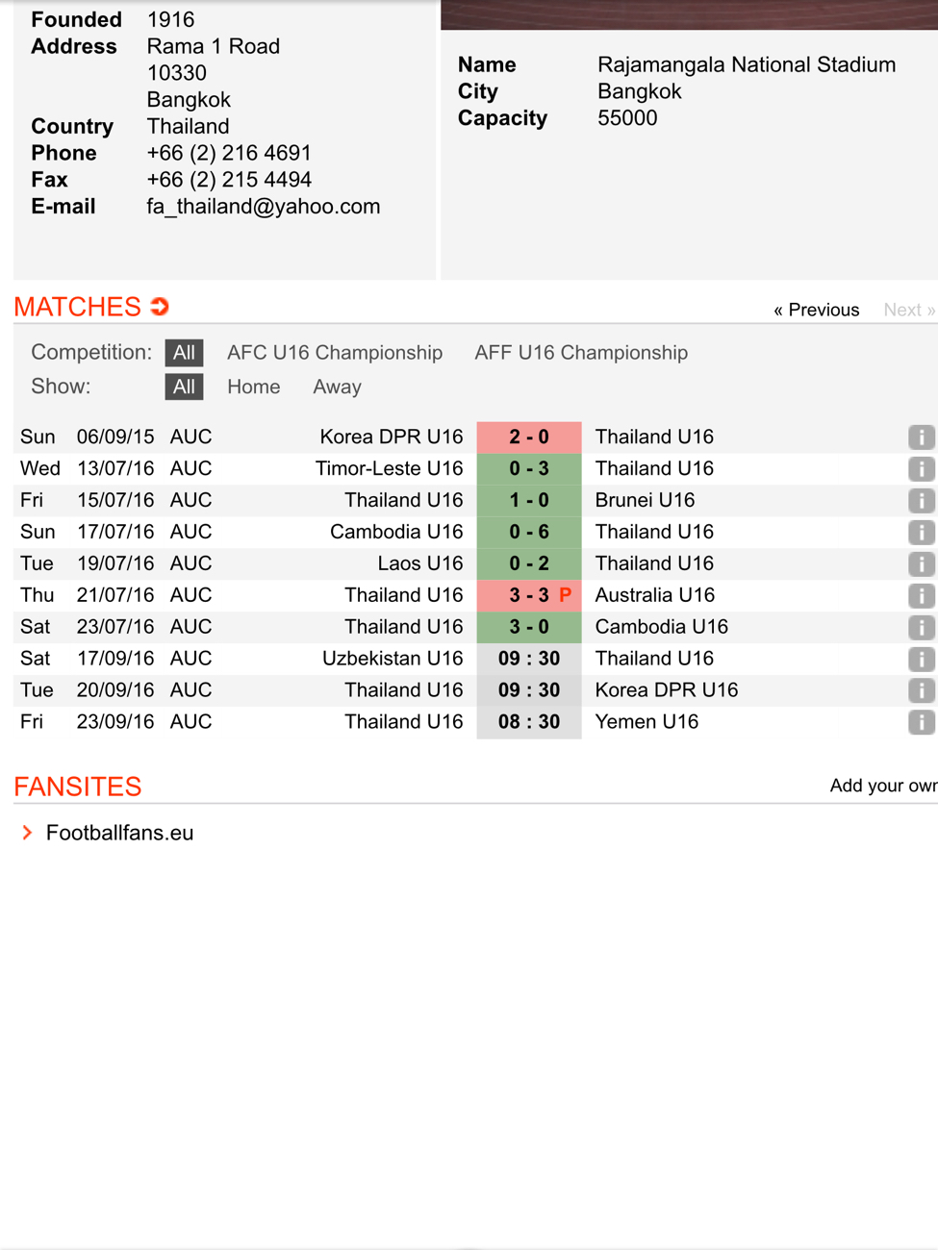
Task: Open the Footballfans.eu fansite link
Action: (x=119, y=833)
